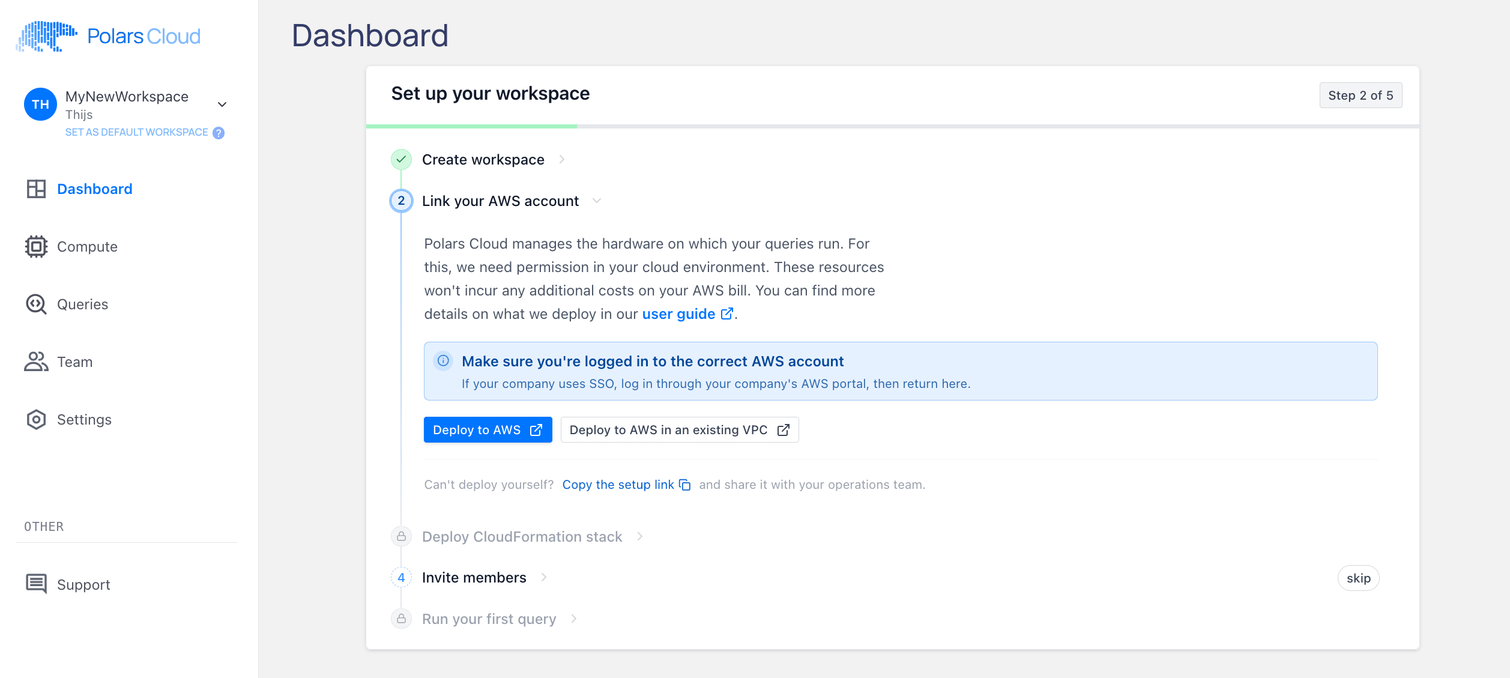Click the Queries magnifier icon
Viewport: 1510px width, 678px height.
click(36, 304)
